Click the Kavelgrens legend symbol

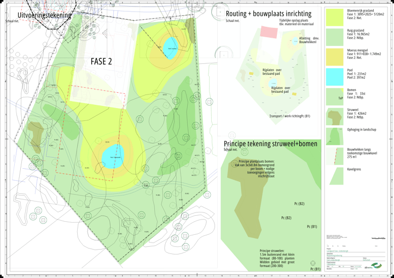point(334,175)
